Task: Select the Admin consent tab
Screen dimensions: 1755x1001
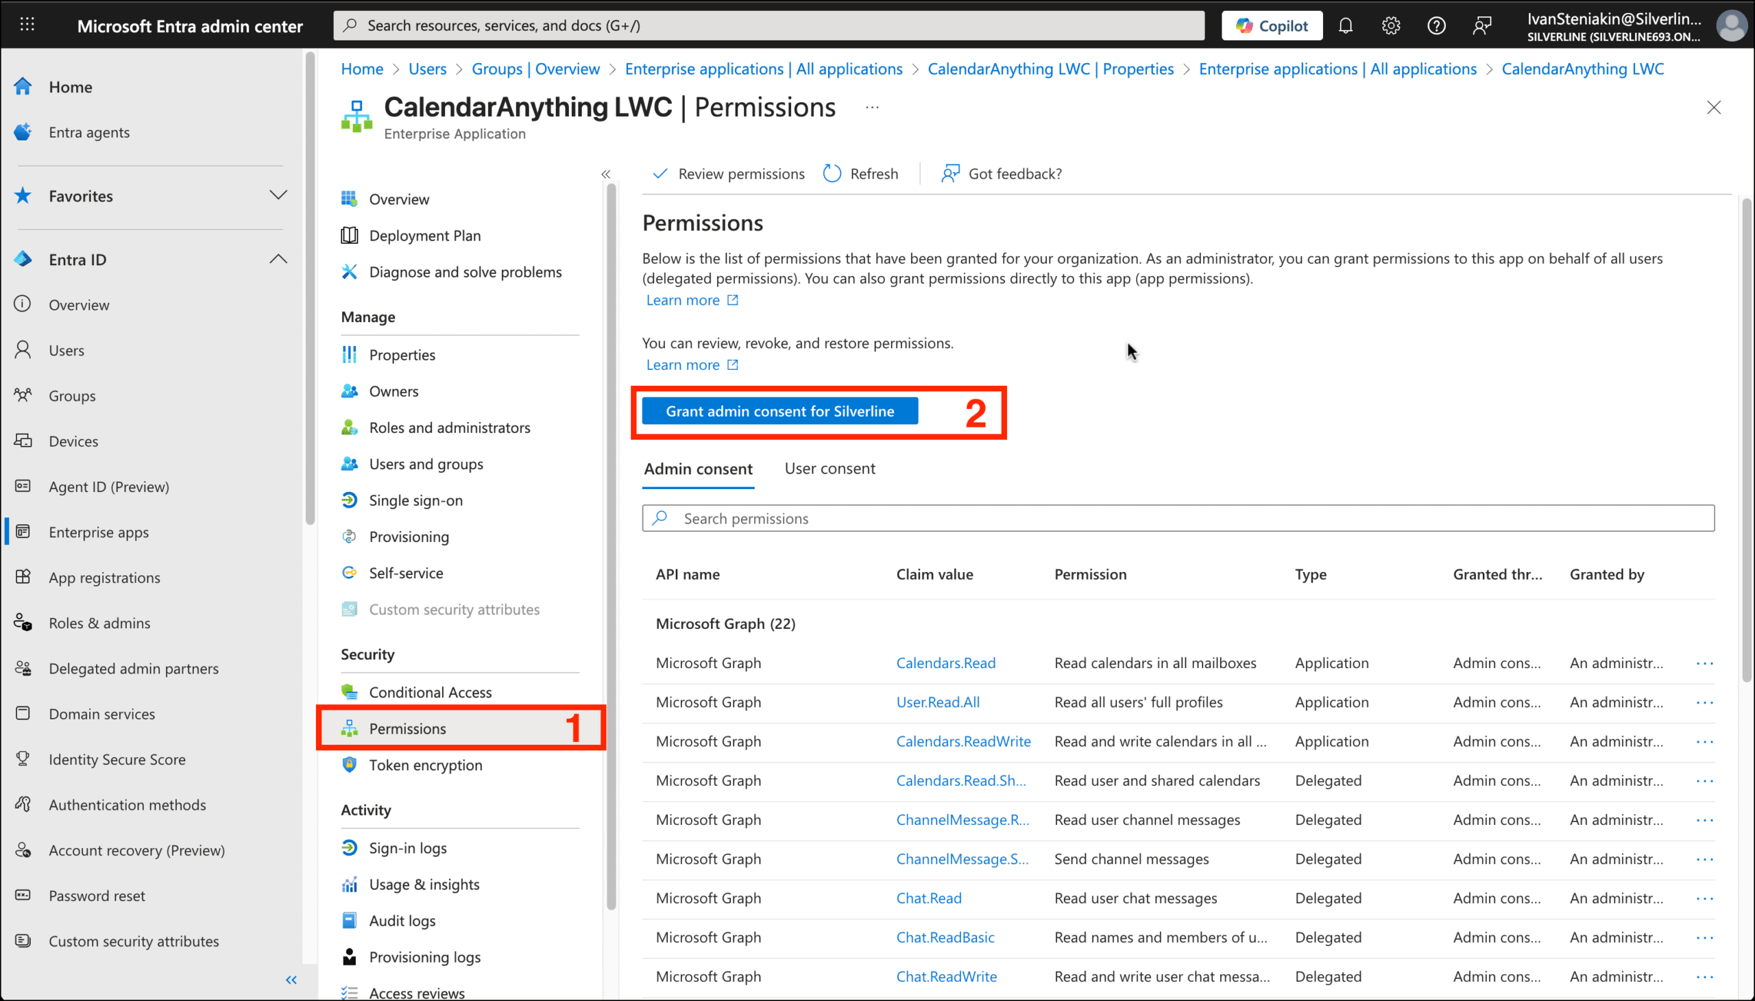Action: coord(698,469)
